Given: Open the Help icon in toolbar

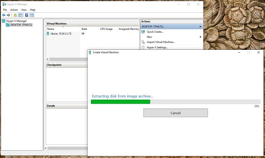Looking at the screenshot, I should click(x=26, y=15).
